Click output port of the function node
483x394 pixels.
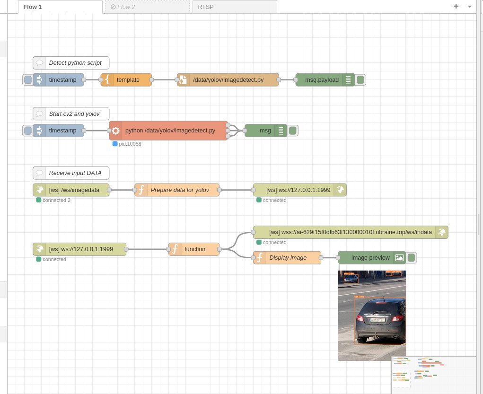pos(220,249)
